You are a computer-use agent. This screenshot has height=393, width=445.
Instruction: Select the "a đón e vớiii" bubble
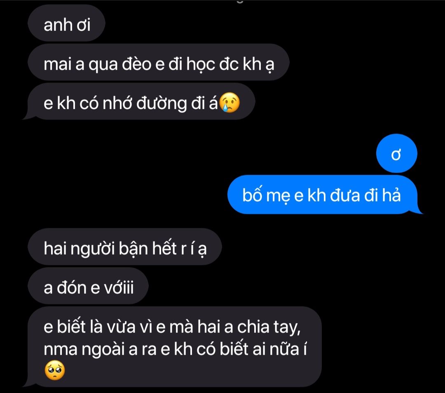pos(88,286)
